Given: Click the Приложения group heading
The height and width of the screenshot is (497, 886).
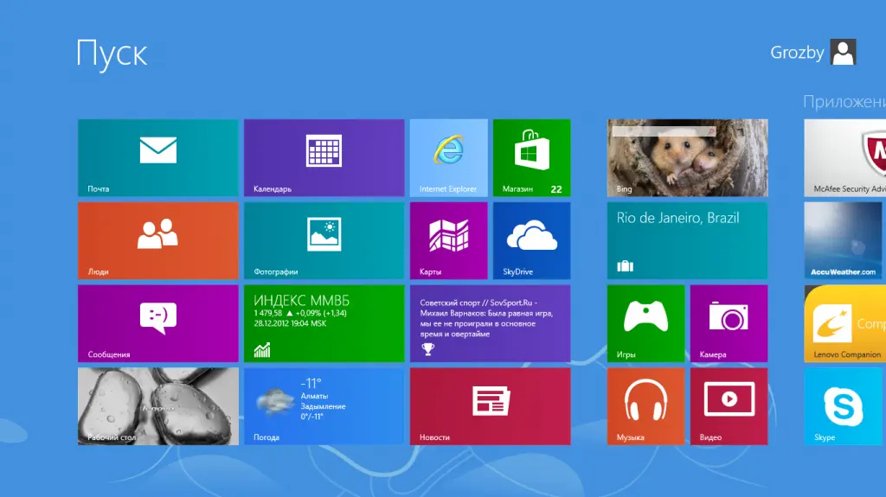Looking at the screenshot, I should 844,102.
